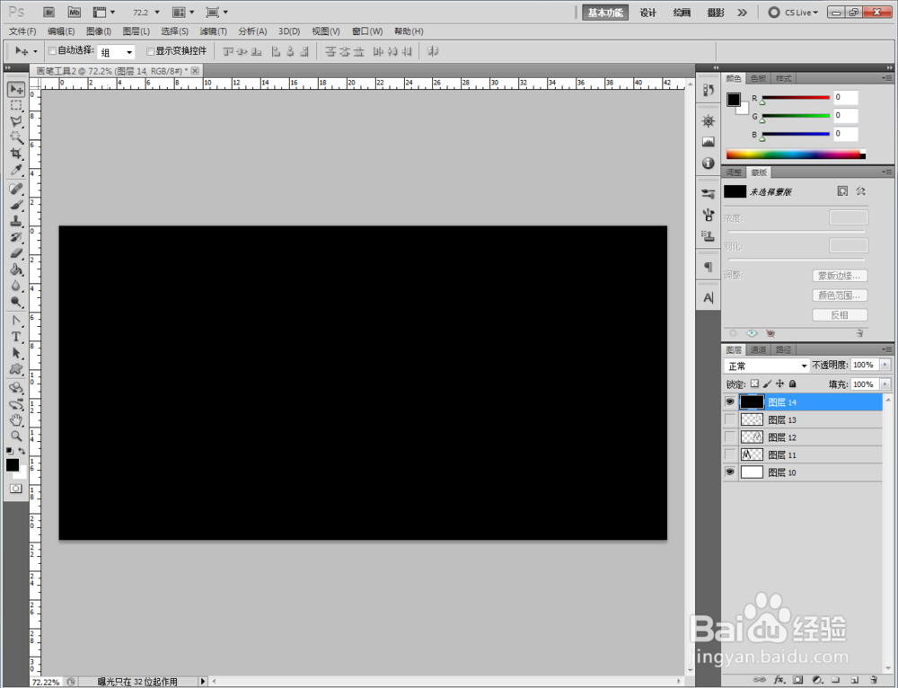Open the Arrange Documents dropdown
This screenshot has height=688, width=898.
183,12
